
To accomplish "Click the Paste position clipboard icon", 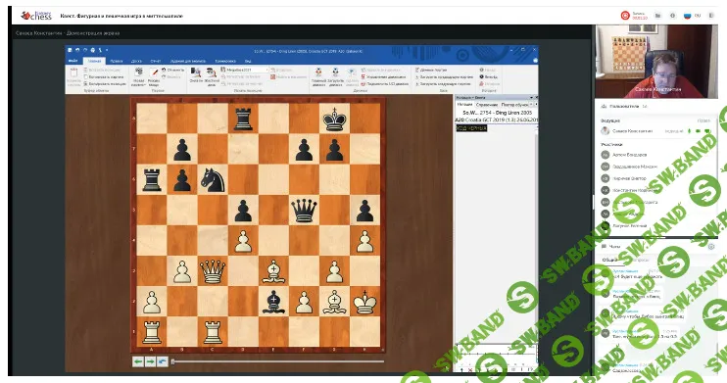I will pyautogui.click(x=73, y=73).
